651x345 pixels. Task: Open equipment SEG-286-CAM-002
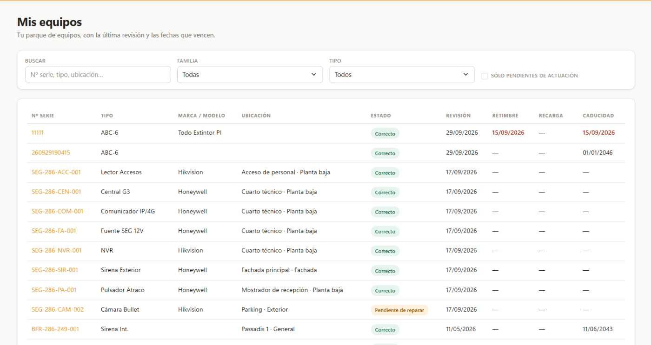[x=58, y=310]
